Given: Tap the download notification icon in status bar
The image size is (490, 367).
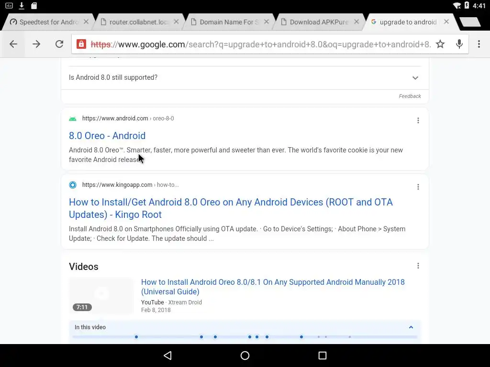Looking at the screenshot, I should (22, 5).
